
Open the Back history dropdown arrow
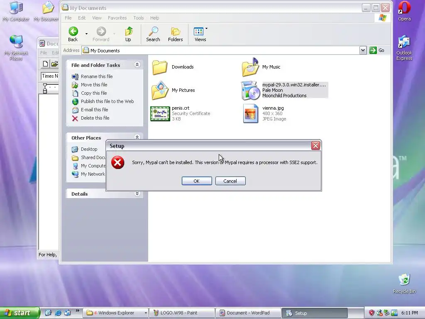[86, 34]
